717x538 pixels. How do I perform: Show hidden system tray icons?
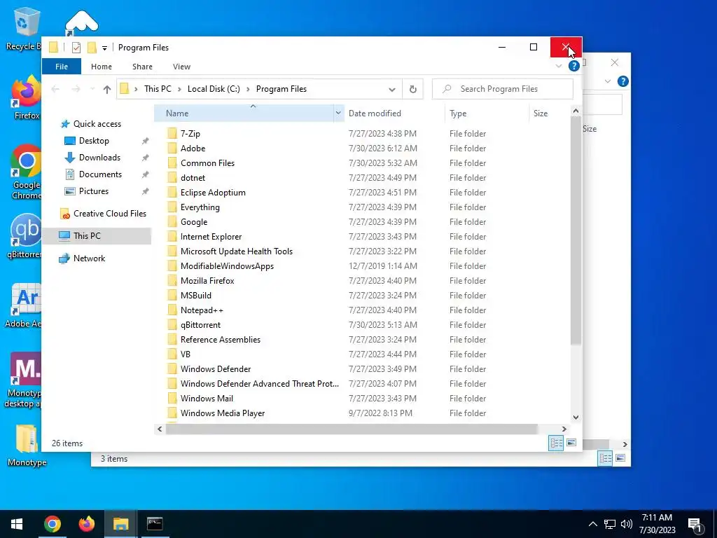pos(592,524)
